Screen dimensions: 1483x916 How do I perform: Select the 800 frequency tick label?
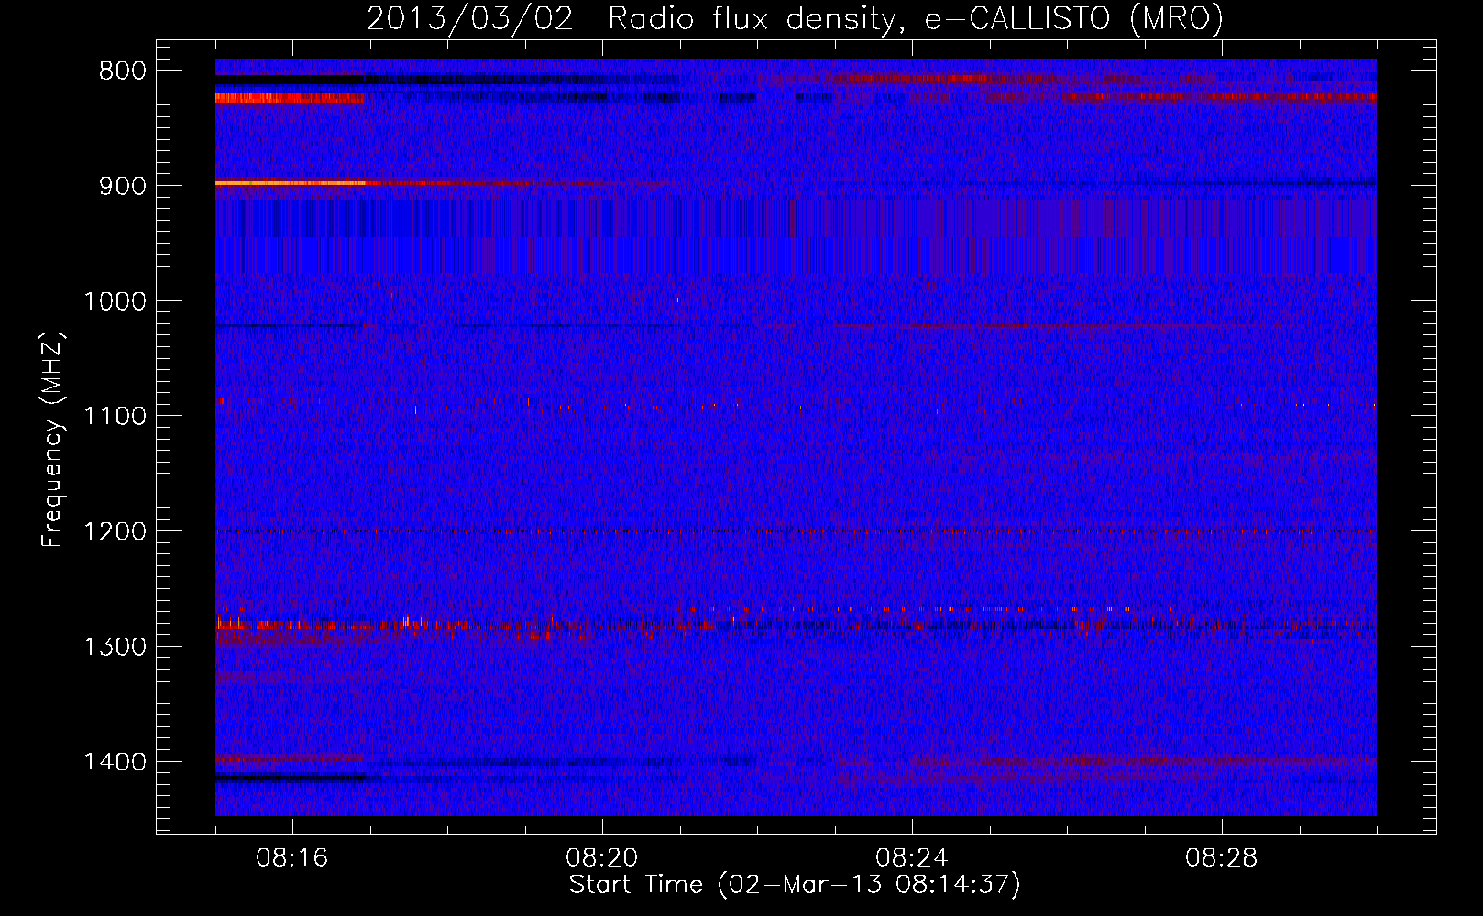pyautogui.click(x=122, y=71)
